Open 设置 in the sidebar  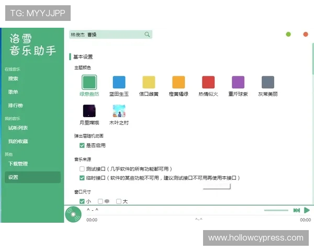click(x=32, y=177)
